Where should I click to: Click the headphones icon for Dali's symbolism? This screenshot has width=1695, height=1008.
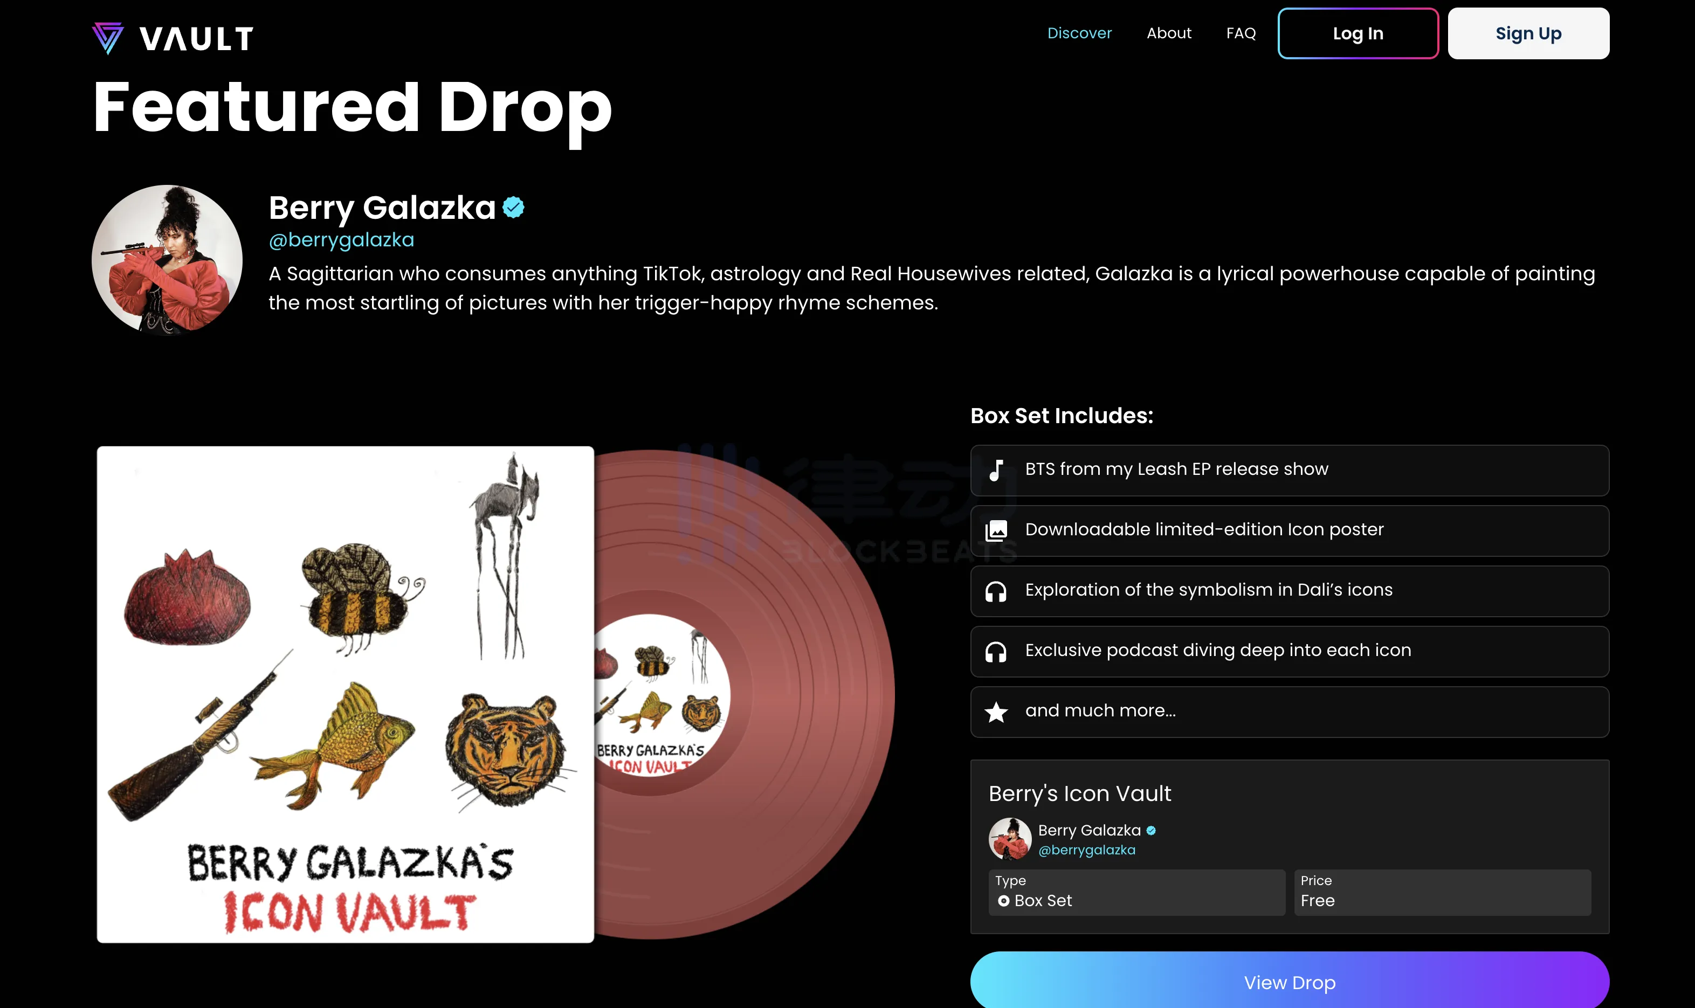tap(996, 589)
